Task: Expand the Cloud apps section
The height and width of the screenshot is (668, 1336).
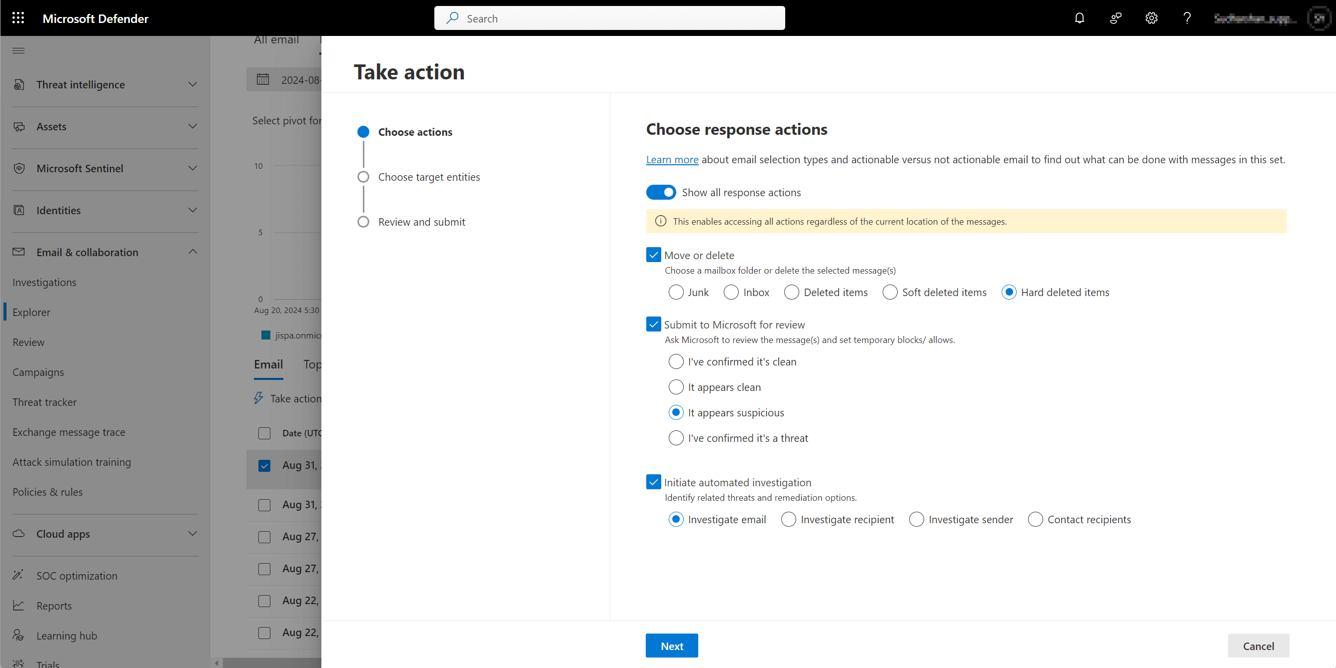Action: tap(192, 534)
